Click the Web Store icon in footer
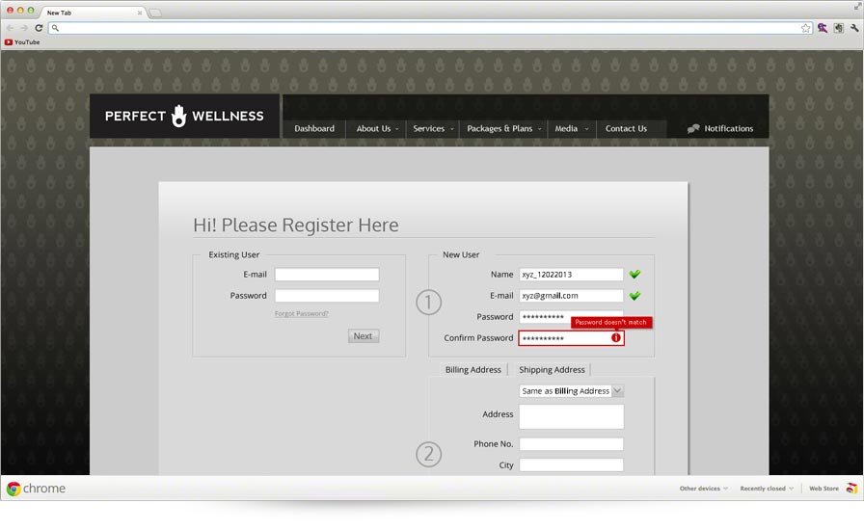 pyautogui.click(x=851, y=489)
